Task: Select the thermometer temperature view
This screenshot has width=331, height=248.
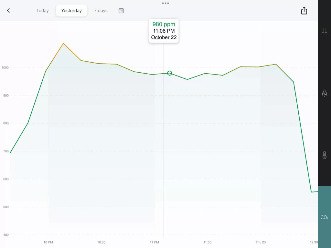Action: 325,155
